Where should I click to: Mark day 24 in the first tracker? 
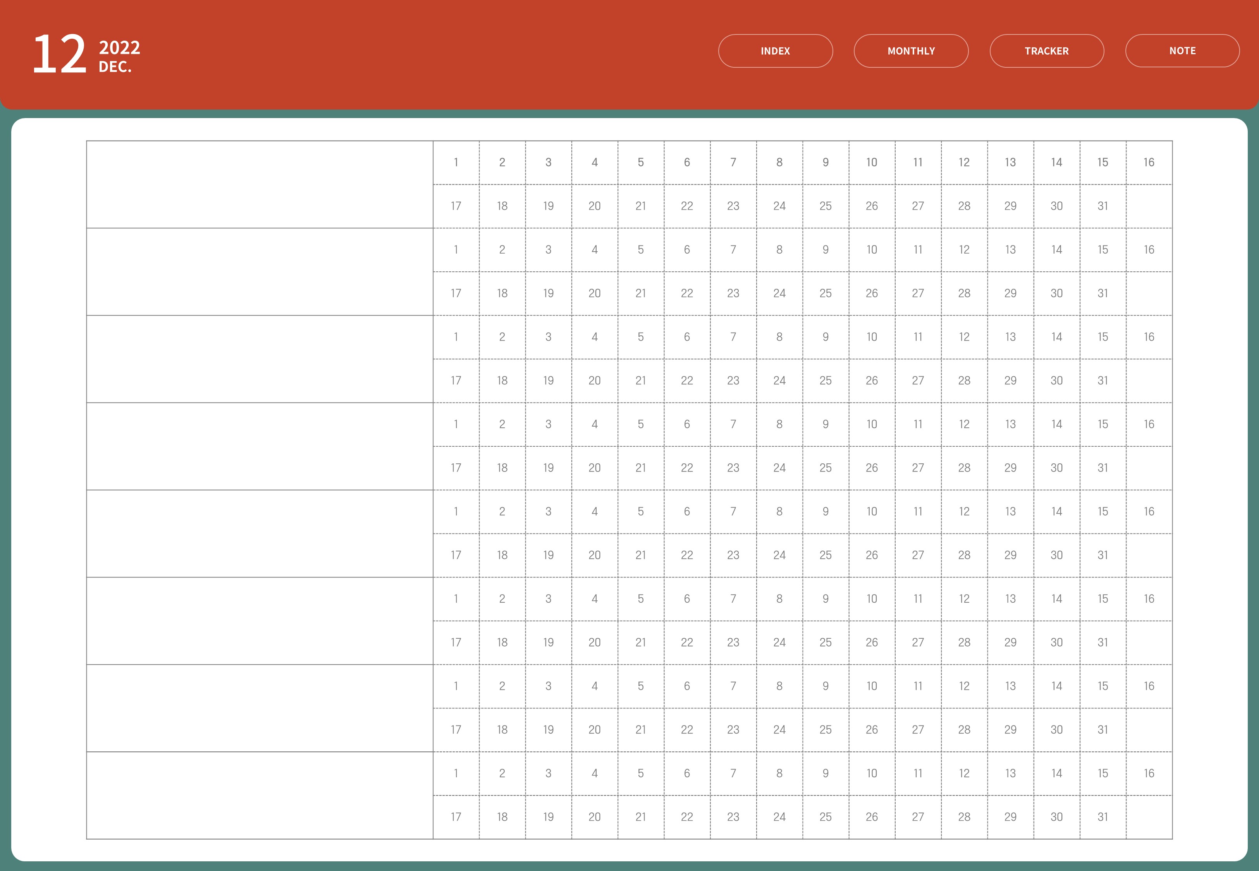[780, 206]
